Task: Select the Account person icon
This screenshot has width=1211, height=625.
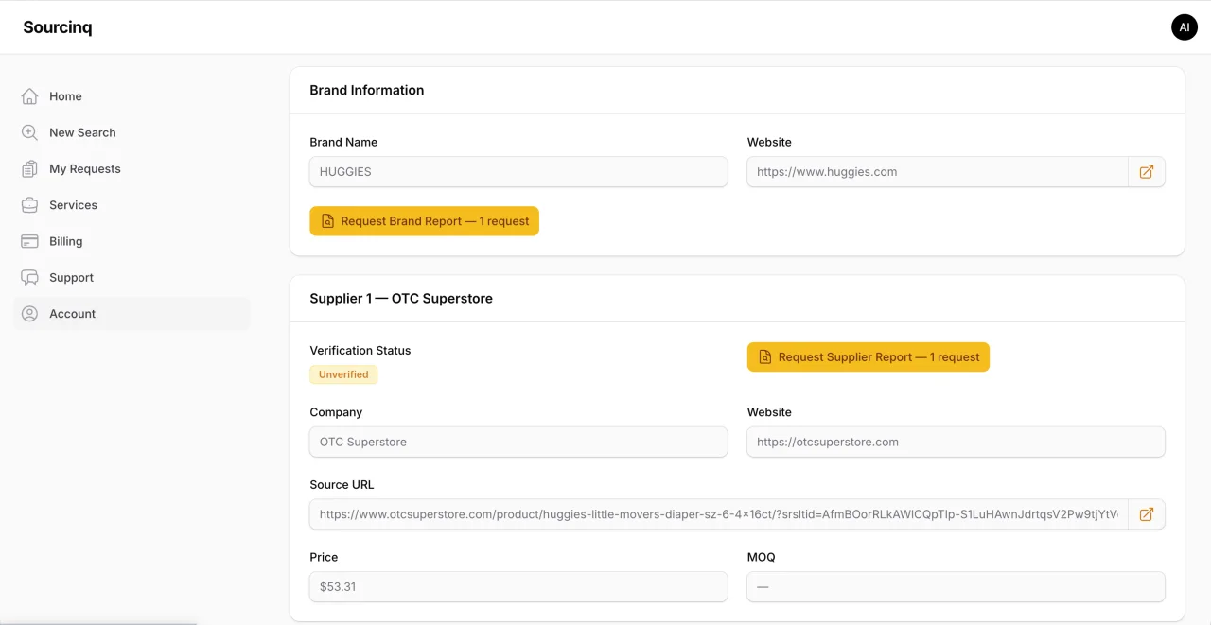Action: click(29, 313)
